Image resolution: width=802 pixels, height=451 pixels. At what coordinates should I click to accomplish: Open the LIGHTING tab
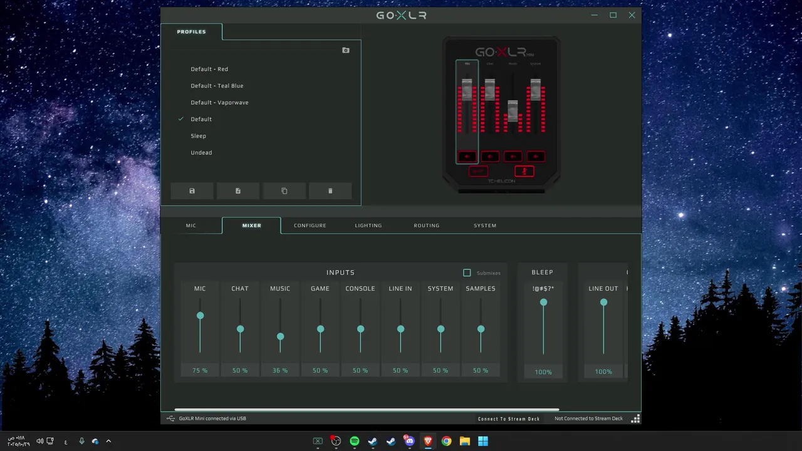point(368,225)
